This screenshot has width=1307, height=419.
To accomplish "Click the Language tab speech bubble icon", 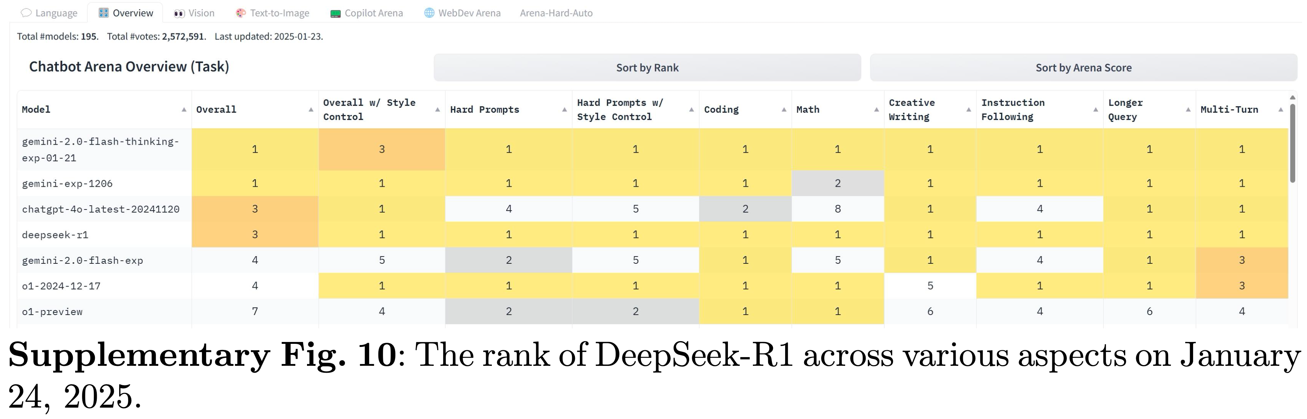I will [27, 13].
